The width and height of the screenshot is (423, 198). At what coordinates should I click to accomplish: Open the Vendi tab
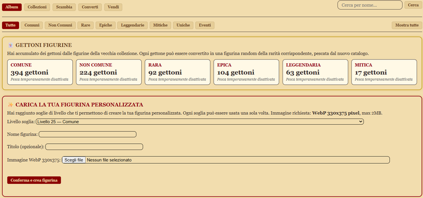pos(113,7)
